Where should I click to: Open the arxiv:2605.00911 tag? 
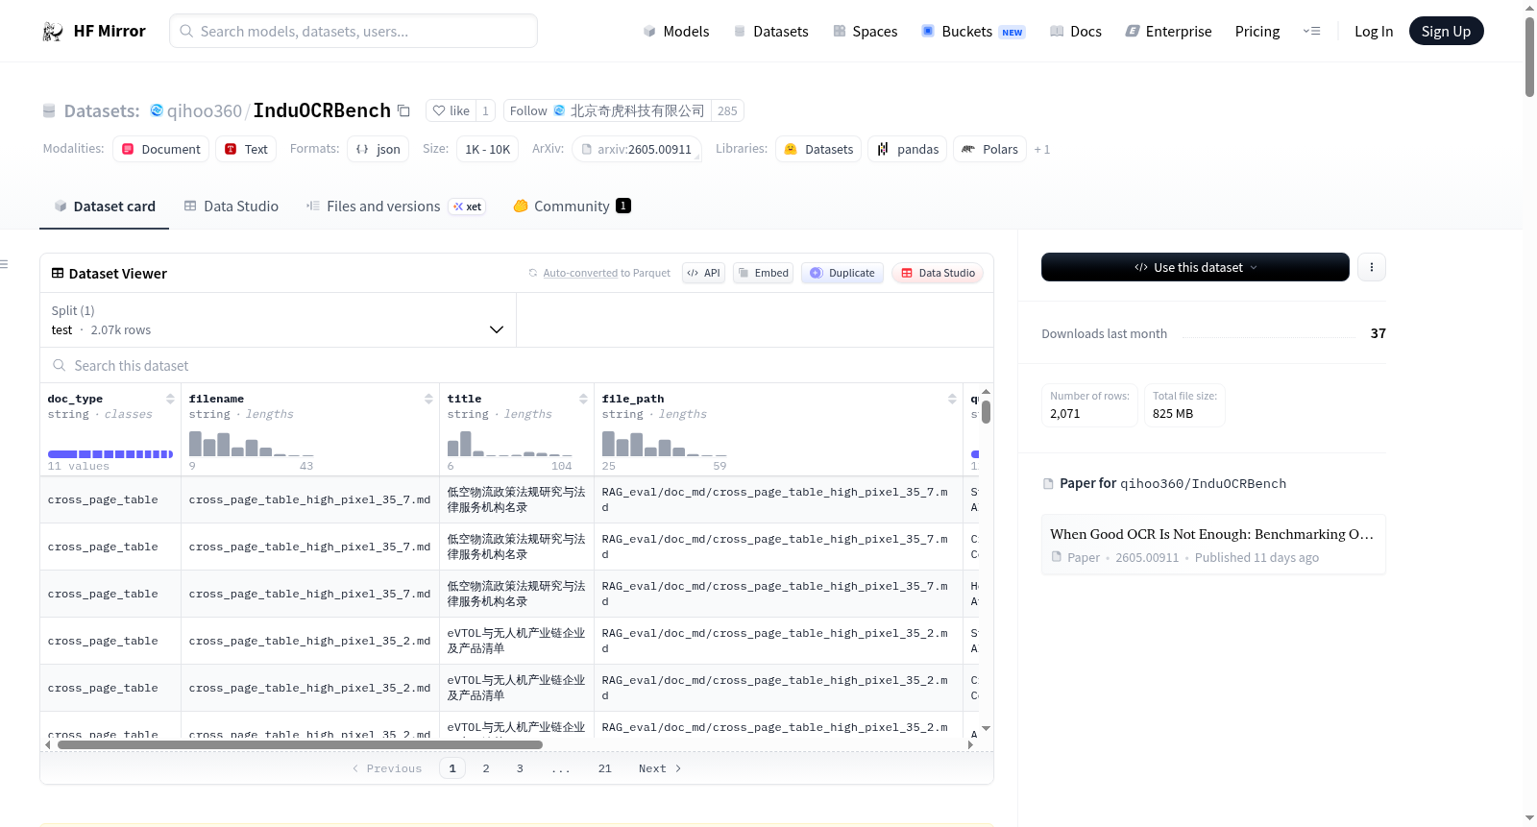[637, 150]
